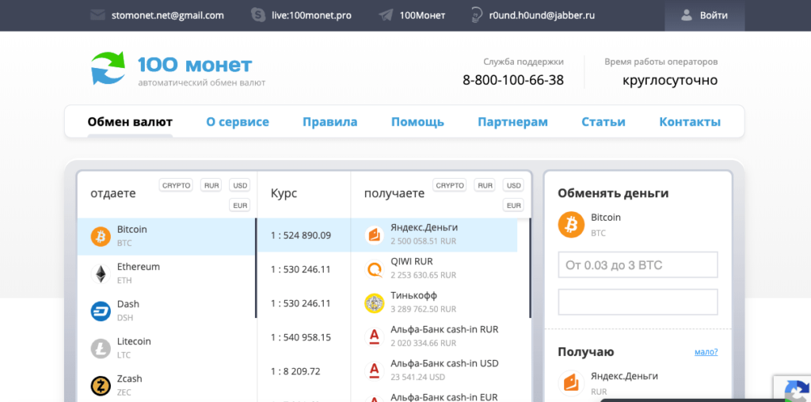This screenshot has width=811, height=402.
Task: Choose the Тинькофф bank icon
Action: pyautogui.click(x=374, y=303)
